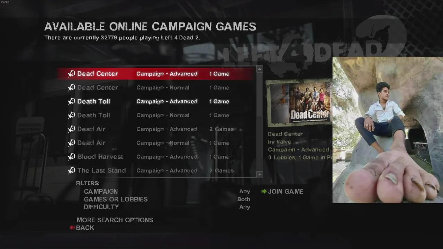This screenshot has height=249, width=443.
Task: Click the "0 Lobbies, 1 Game" status text
Action: 300,157
